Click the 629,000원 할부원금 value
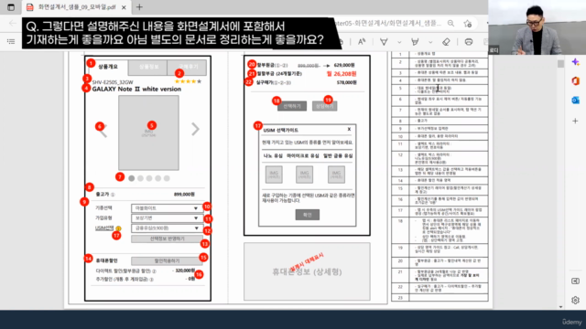 [x=344, y=65]
